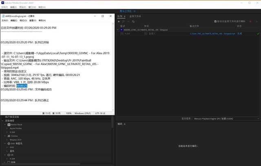Open the Stripped.mp4 output file link
Image resolution: width=261 pixels, height=166 pixels.
[212, 33]
